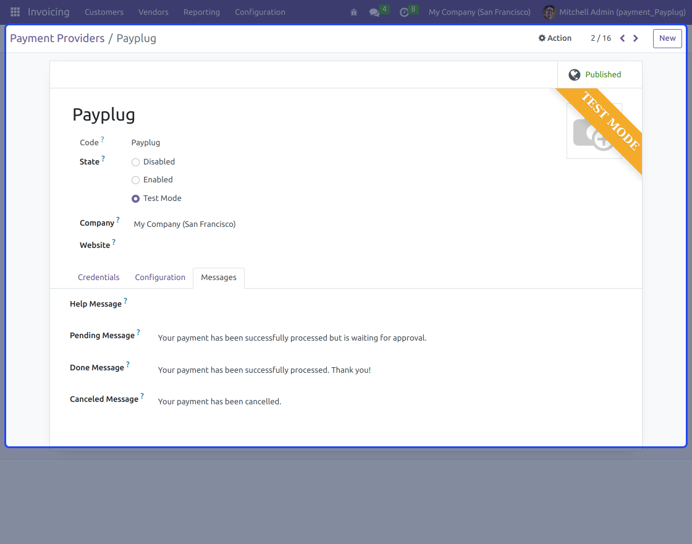The width and height of the screenshot is (692, 544).
Task: Select the Disabled state radio button
Action: coord(135,162)
